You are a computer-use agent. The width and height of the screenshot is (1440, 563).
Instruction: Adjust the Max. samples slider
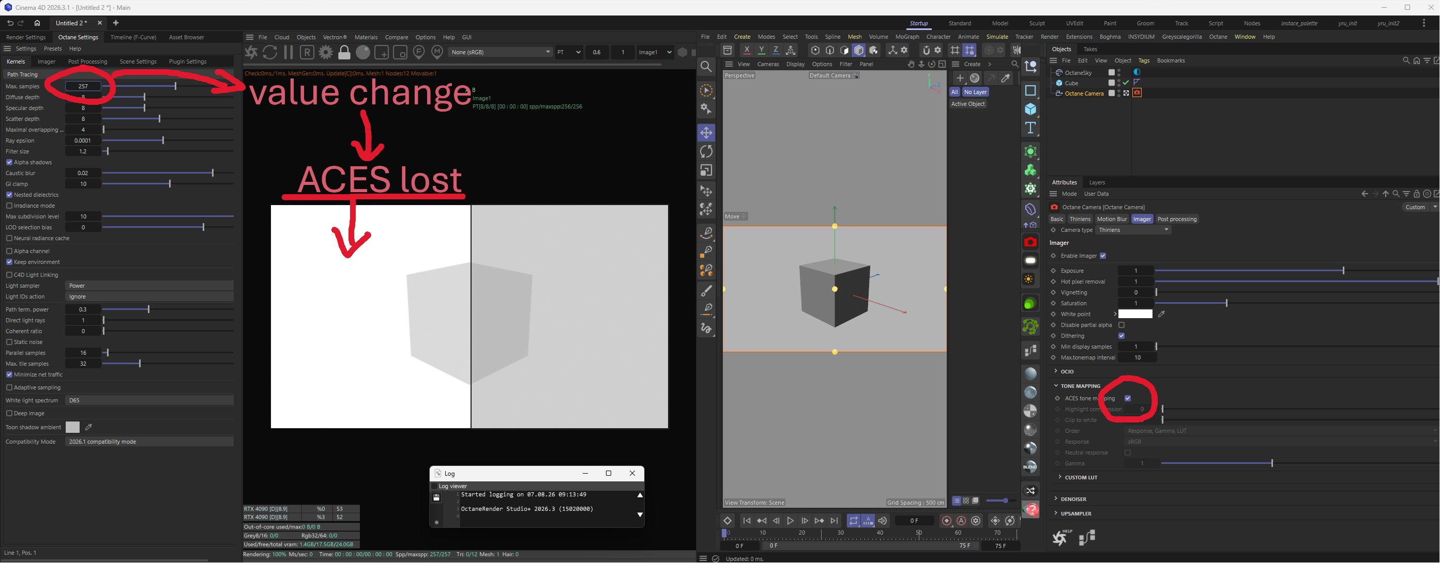coord(168,86)
